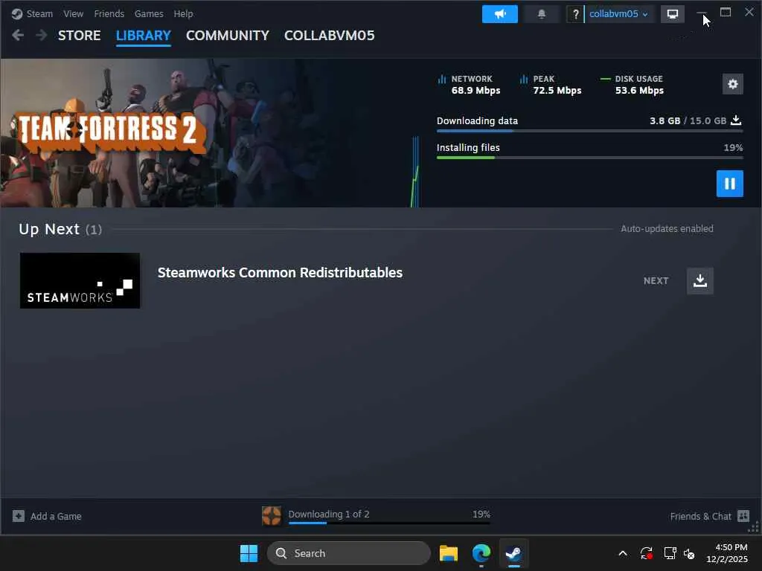
Task: Switch to the COMMUNITY tab
Action: pos(228,36)
